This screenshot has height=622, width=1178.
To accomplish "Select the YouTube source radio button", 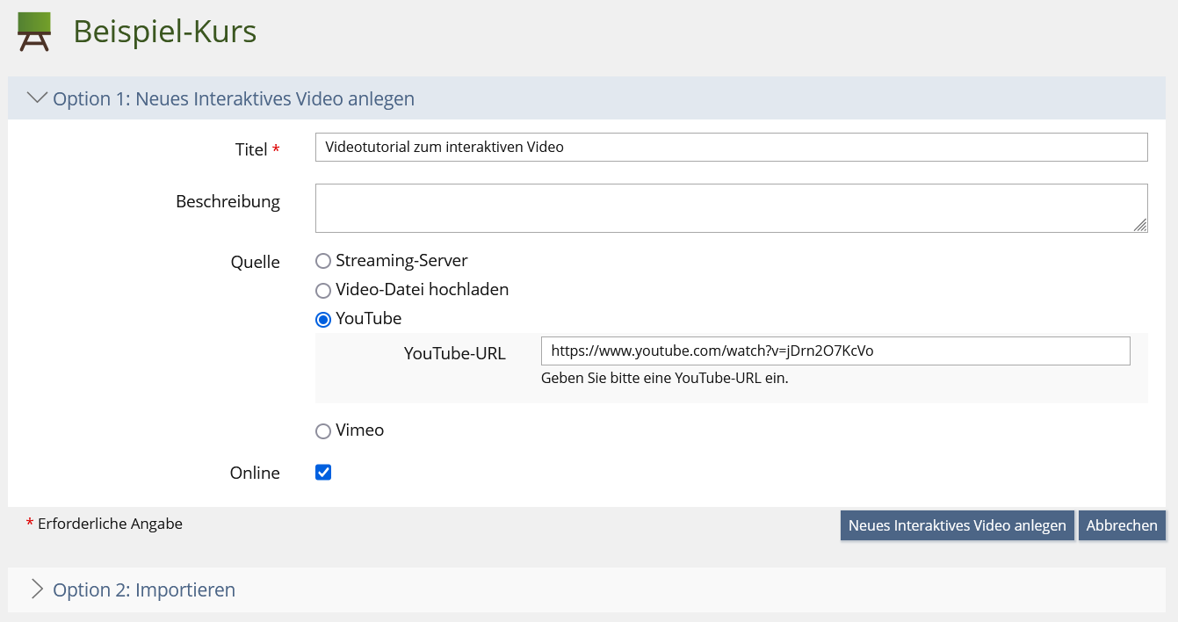I will (x=323, y=319).
